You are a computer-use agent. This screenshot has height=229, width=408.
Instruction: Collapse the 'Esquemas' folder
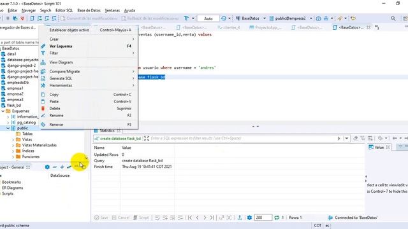(x=3, y=111)
